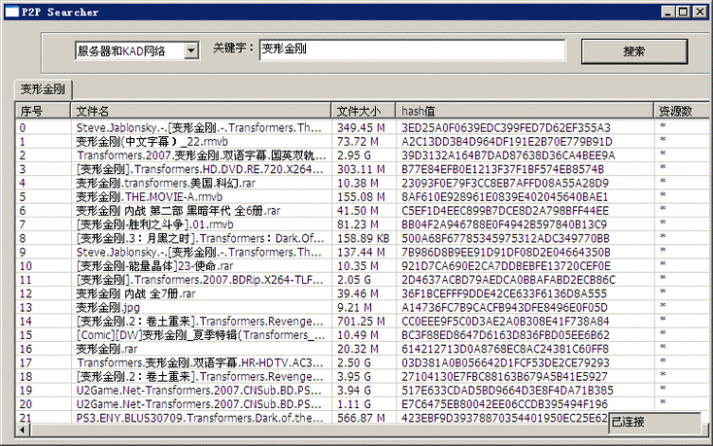
Task: Click file size 158.89 KB
Action: [x=363, y=238]
